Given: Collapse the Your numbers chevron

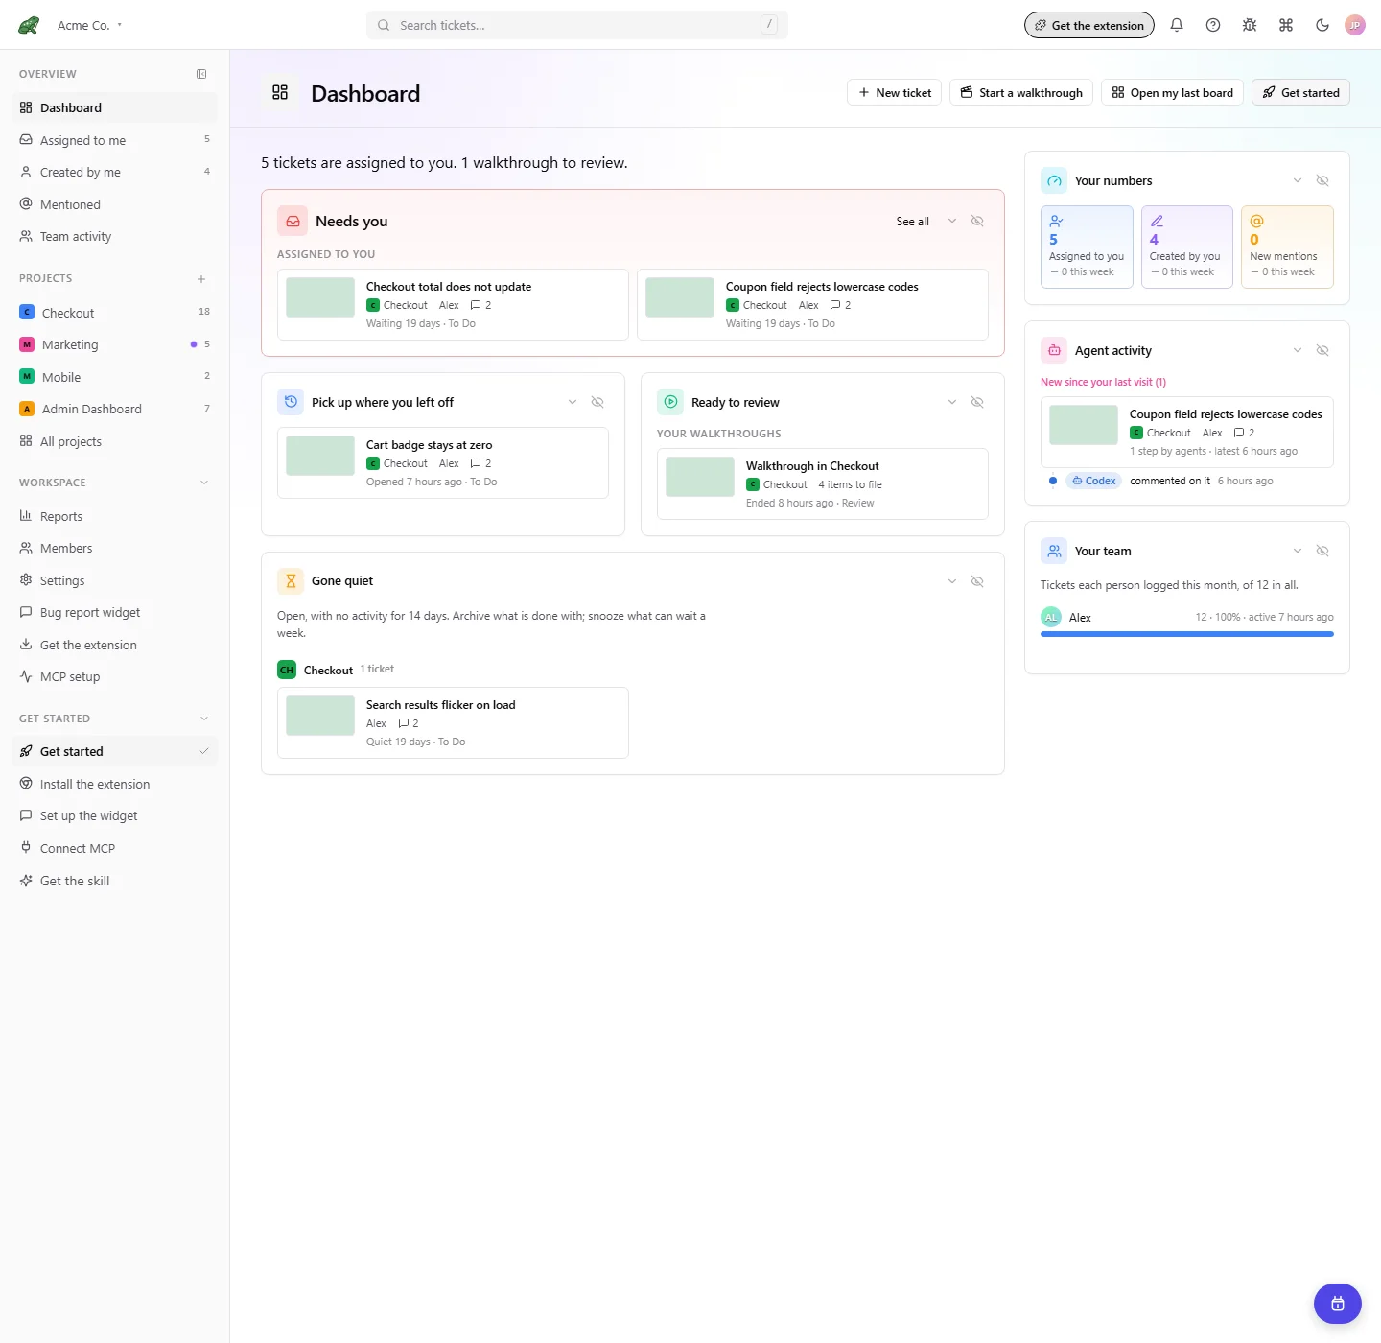Looking at the screenshot, I should pyautogui.click(x=1298, y=180).
